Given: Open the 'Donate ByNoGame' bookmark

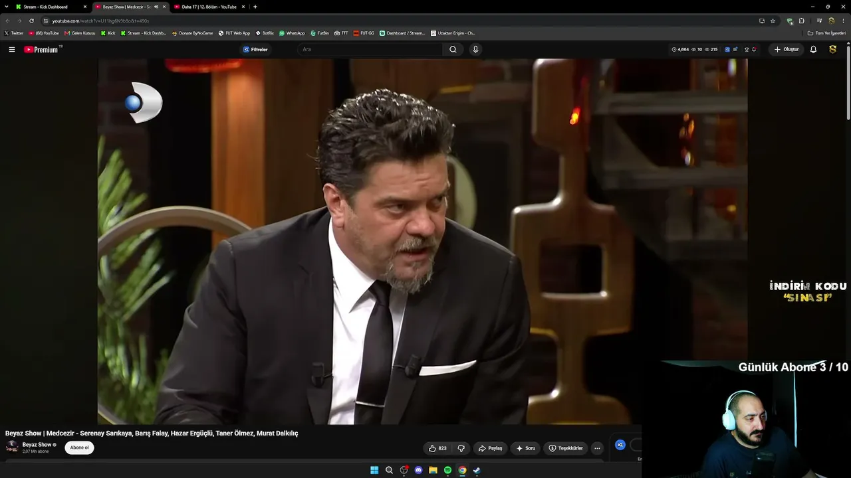Looking at the screenshot, I should 193,33.
